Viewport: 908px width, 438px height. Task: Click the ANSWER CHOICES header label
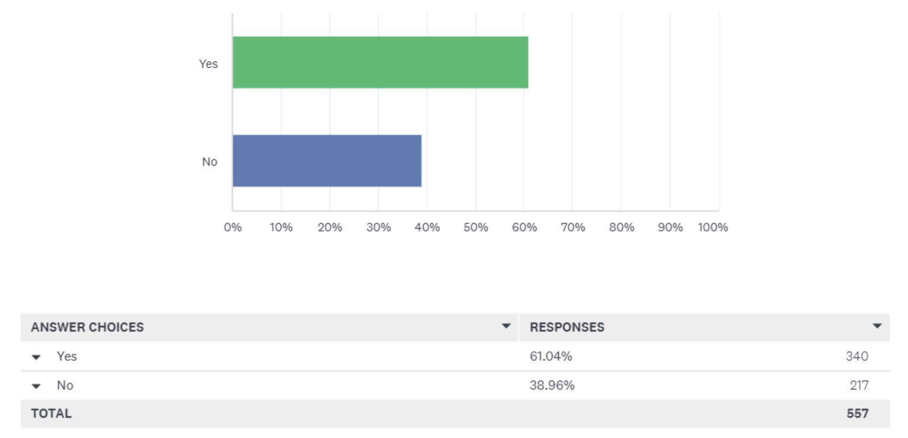pyautogui.click(x=87, y=327)
